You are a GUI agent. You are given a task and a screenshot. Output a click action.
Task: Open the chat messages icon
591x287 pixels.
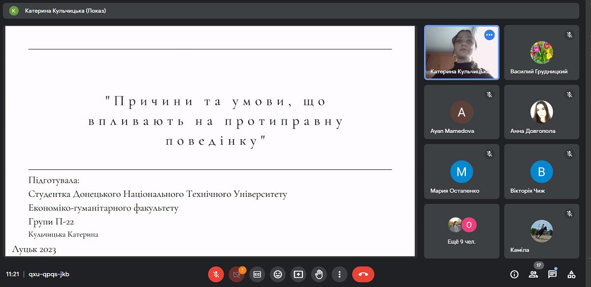[x=552, y=274]
